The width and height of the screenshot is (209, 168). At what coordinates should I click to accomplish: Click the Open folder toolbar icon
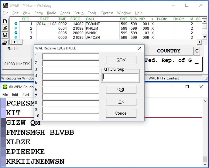pos(5,28)
